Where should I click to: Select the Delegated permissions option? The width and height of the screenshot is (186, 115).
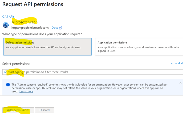click(47, 47)
